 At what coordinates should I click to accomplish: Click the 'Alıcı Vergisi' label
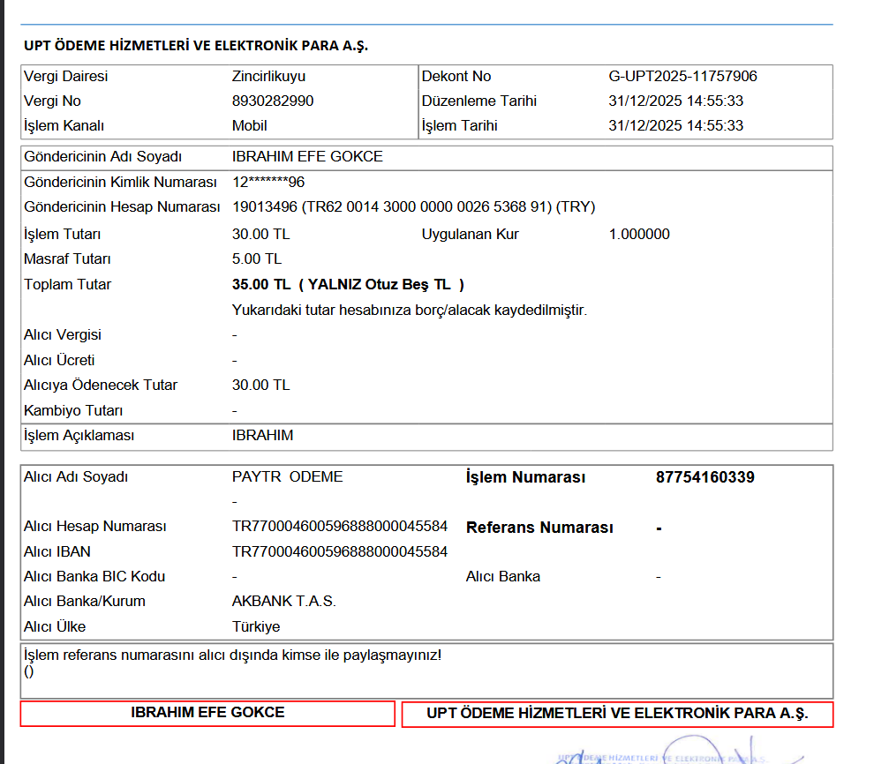[63, 335]
